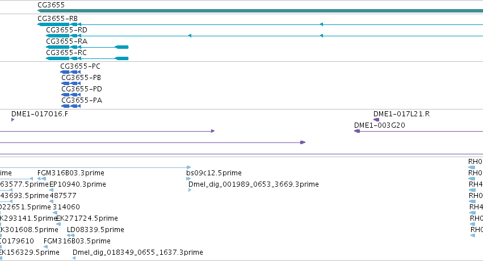Screen dimensions: 483x261
Task: Click the EK156329.5prime EST label
Action: tap(30, 252)
